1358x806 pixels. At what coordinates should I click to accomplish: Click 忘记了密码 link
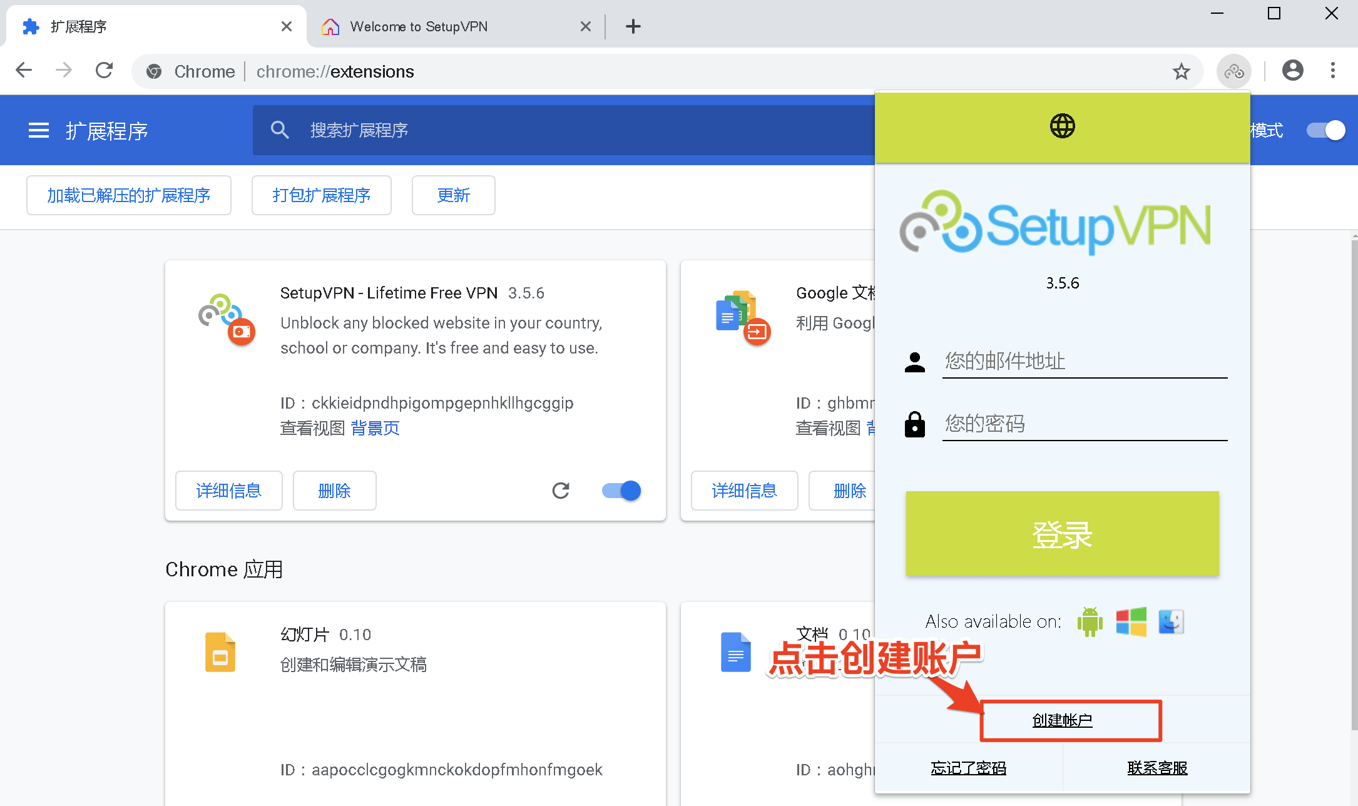pos(968,768)
